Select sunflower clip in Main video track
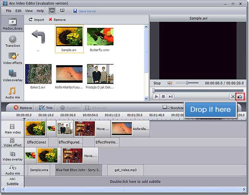 tap(35, 128)
